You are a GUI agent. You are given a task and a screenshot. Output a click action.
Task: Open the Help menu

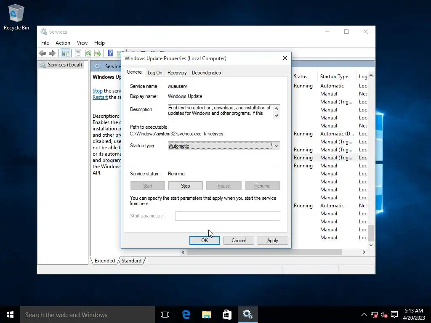99,43
